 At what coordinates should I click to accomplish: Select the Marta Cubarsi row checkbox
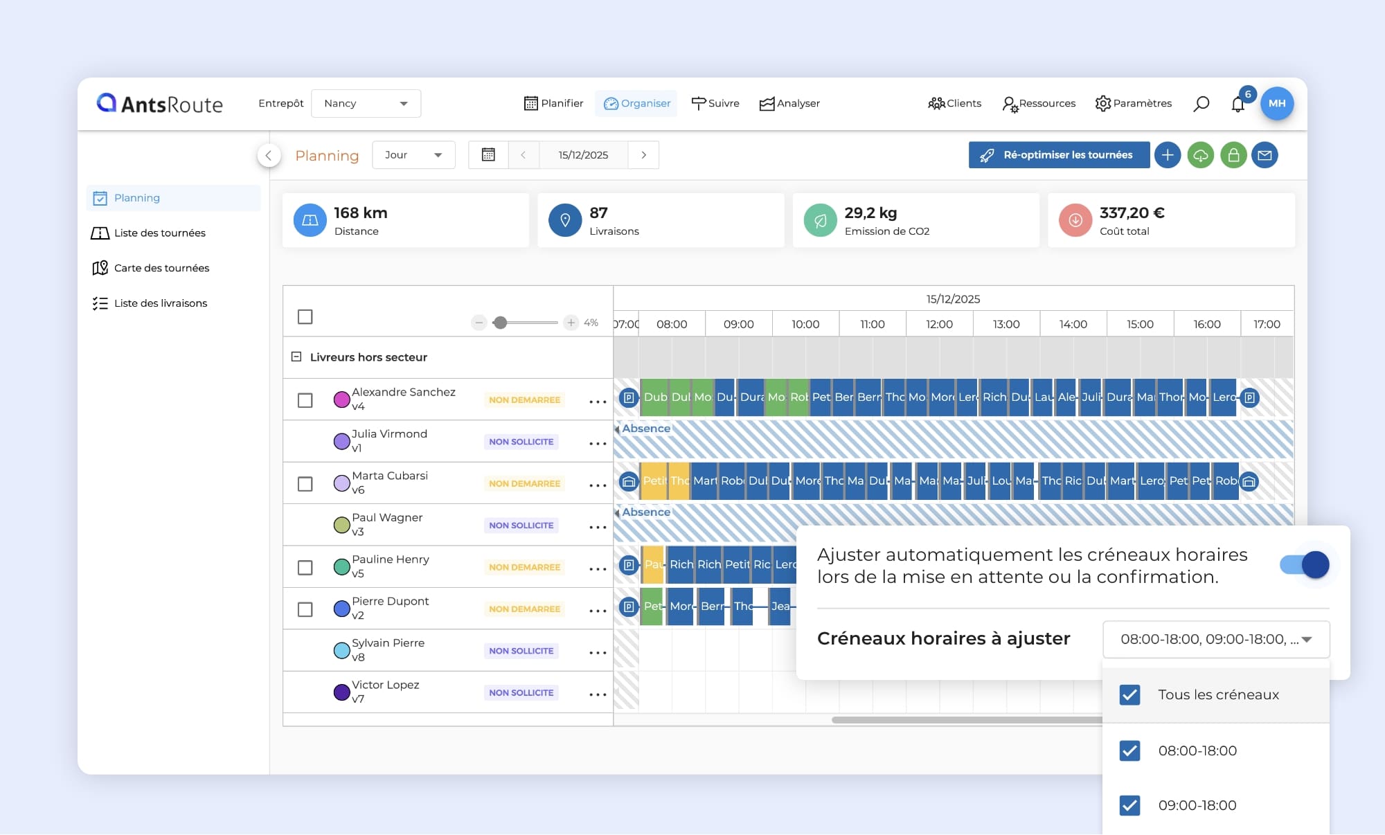305,484
